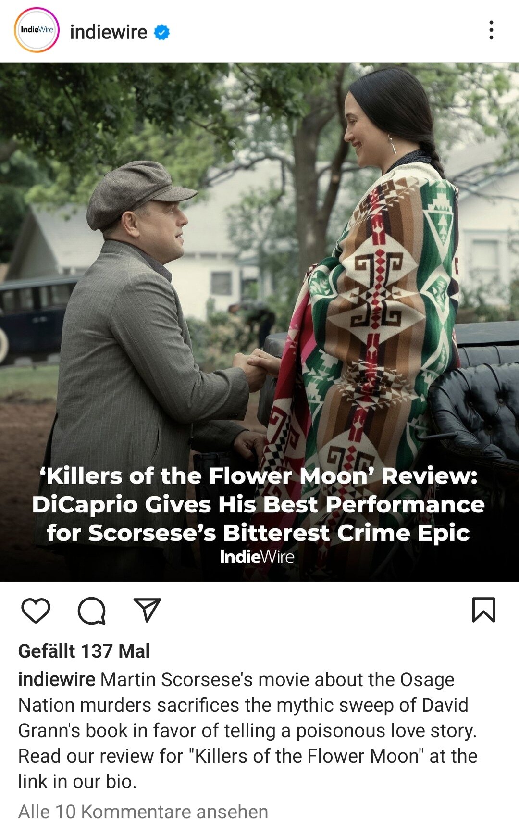
Task: Open the three-dot more options menu
Action: pyautogui.click(x=491, y=30)
